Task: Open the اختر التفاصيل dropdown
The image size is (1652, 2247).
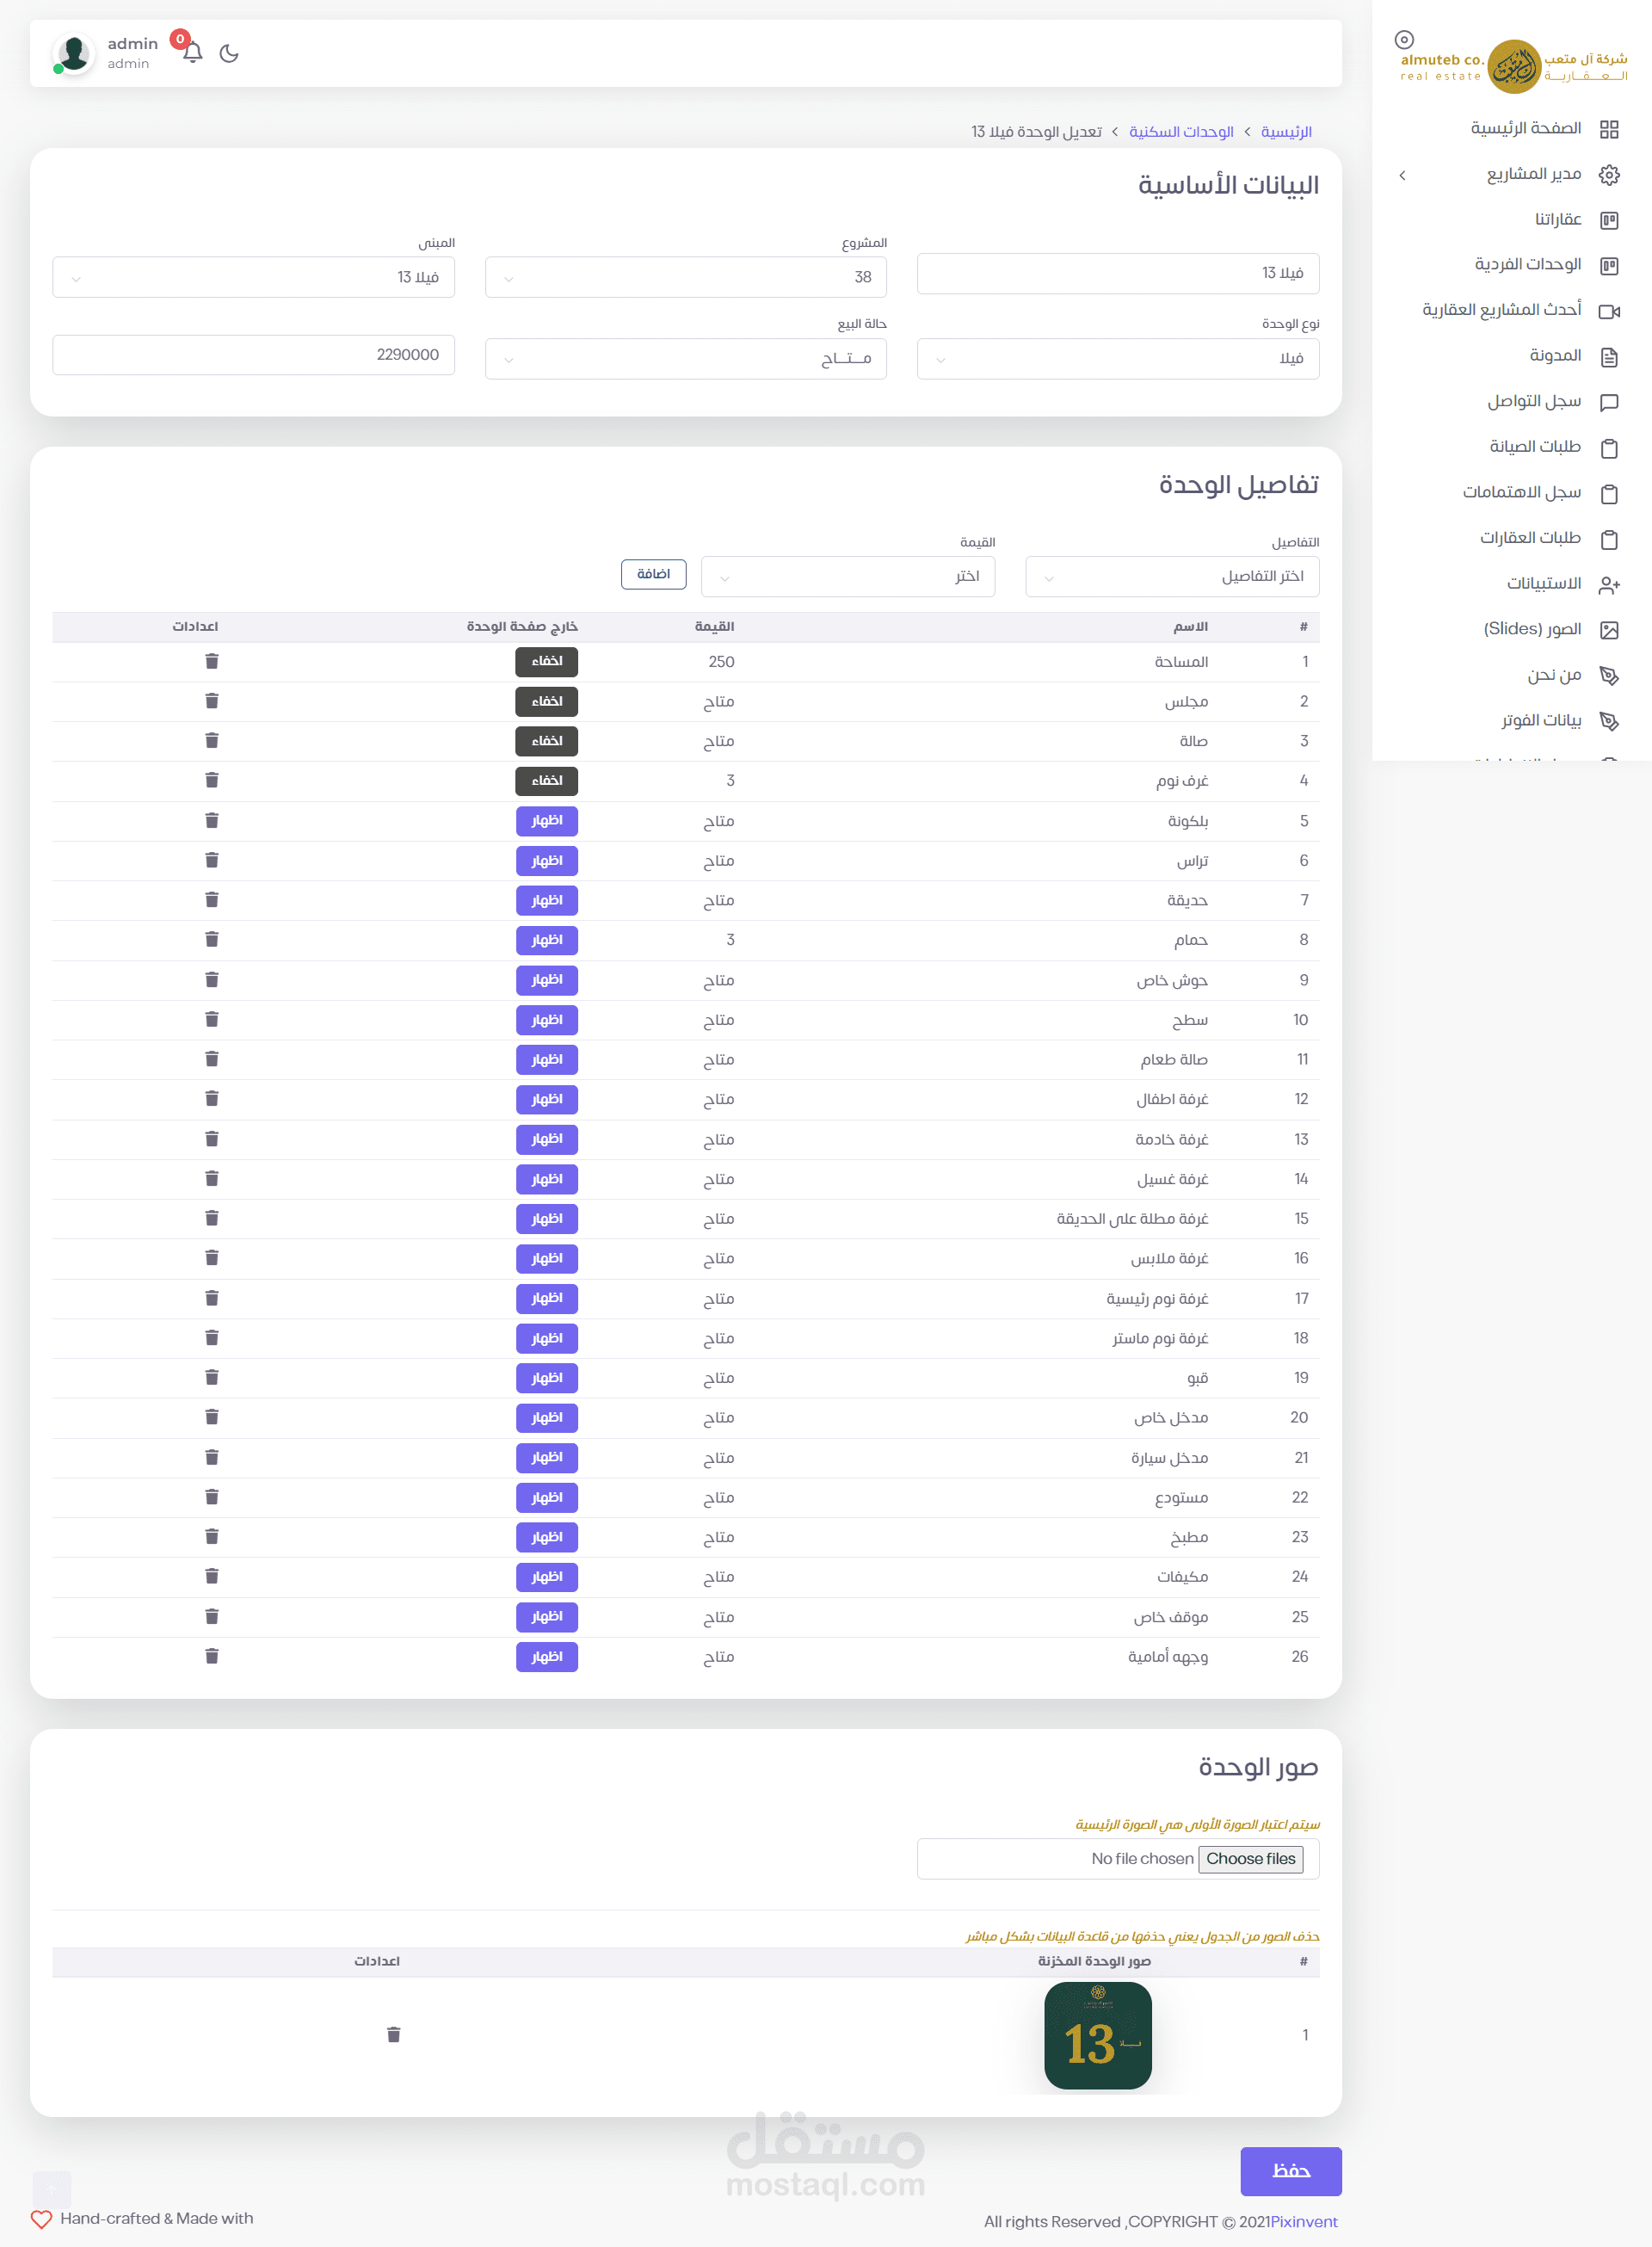Action: (1171, 576)
